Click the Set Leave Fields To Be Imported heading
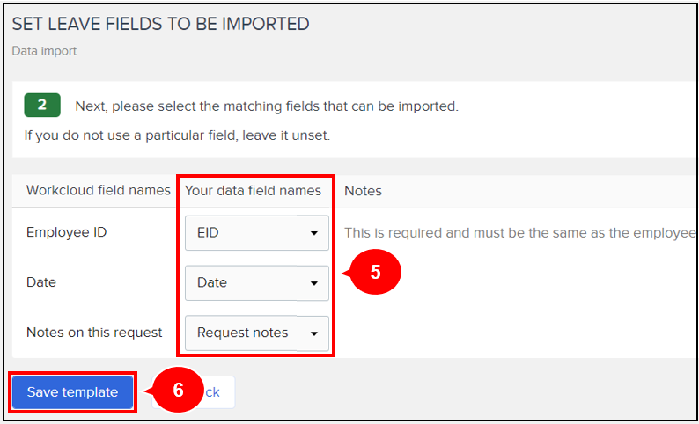699x424 pixels. (x=160, y=24)
